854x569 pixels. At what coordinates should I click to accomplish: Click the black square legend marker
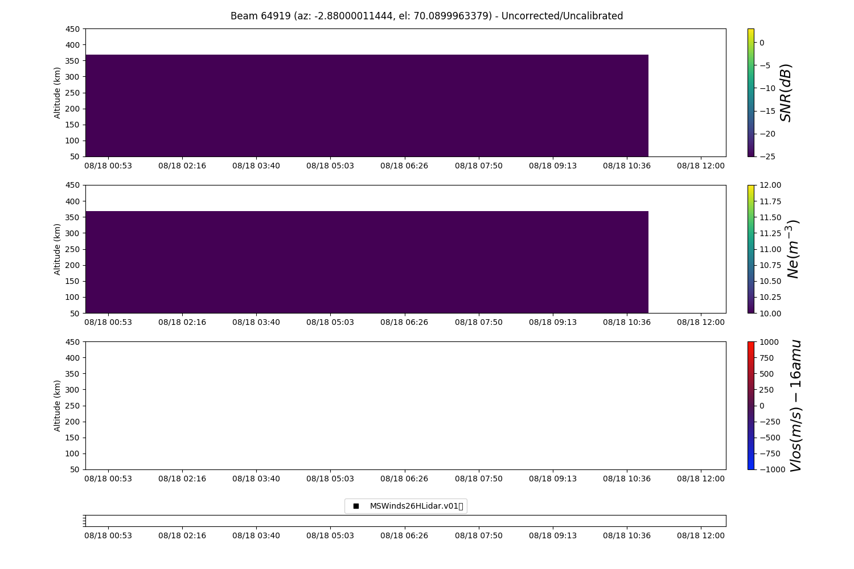click(x=356, y=506)
